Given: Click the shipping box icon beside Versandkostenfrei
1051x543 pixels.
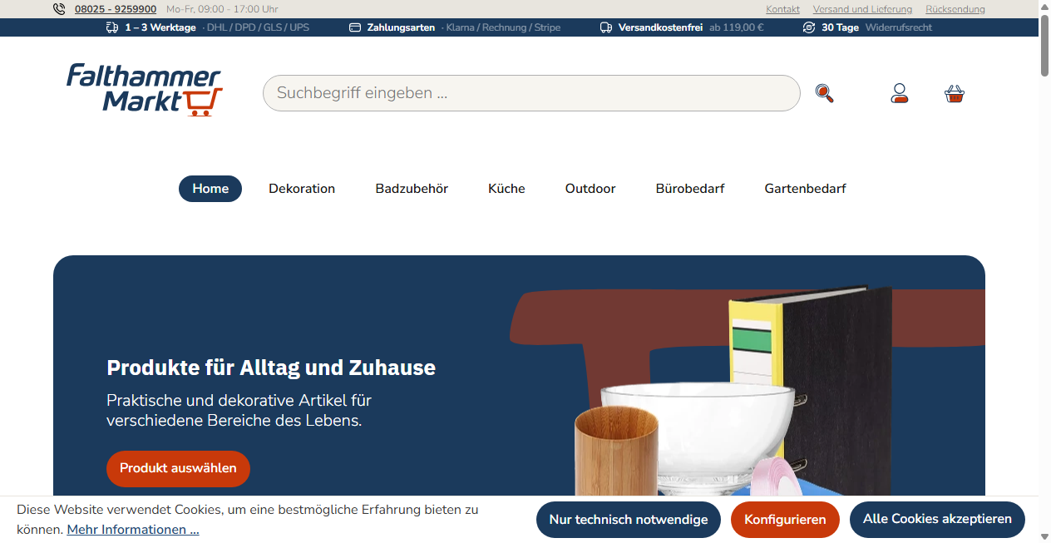Looking at the screenshot, I should pyautogui.click(x=606, y=27).
